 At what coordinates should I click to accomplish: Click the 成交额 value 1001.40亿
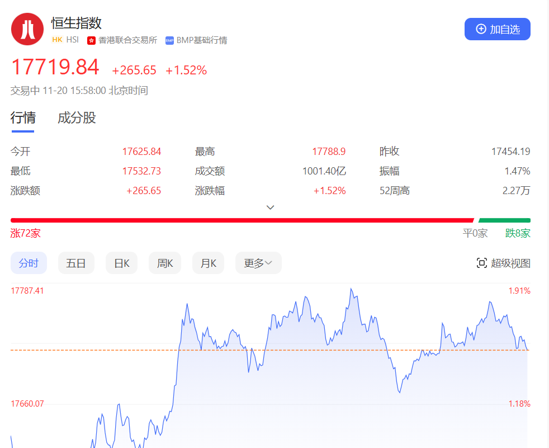[x=324, y=171]
